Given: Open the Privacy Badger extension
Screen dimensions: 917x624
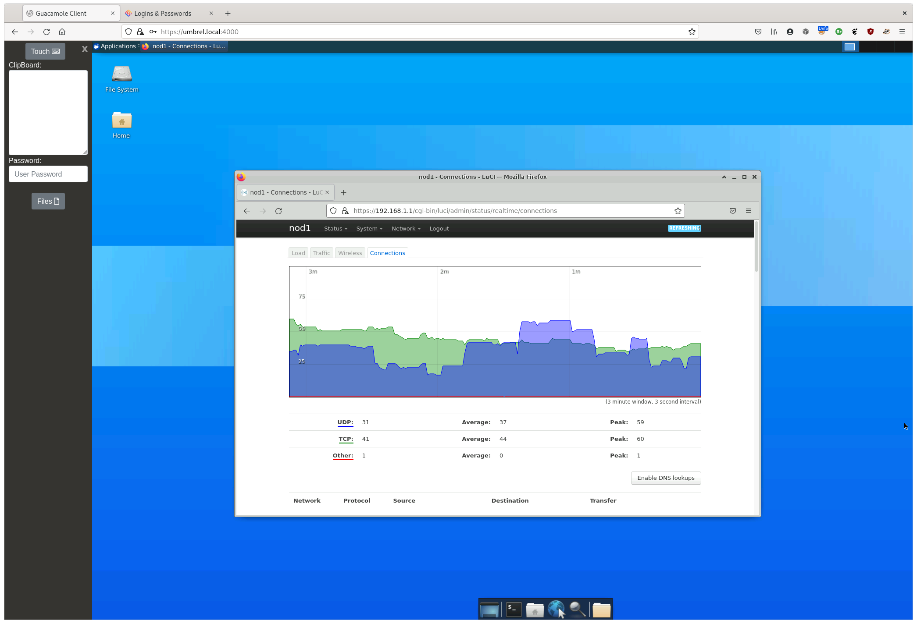Looking at the screenshot, I should point(886,32).
